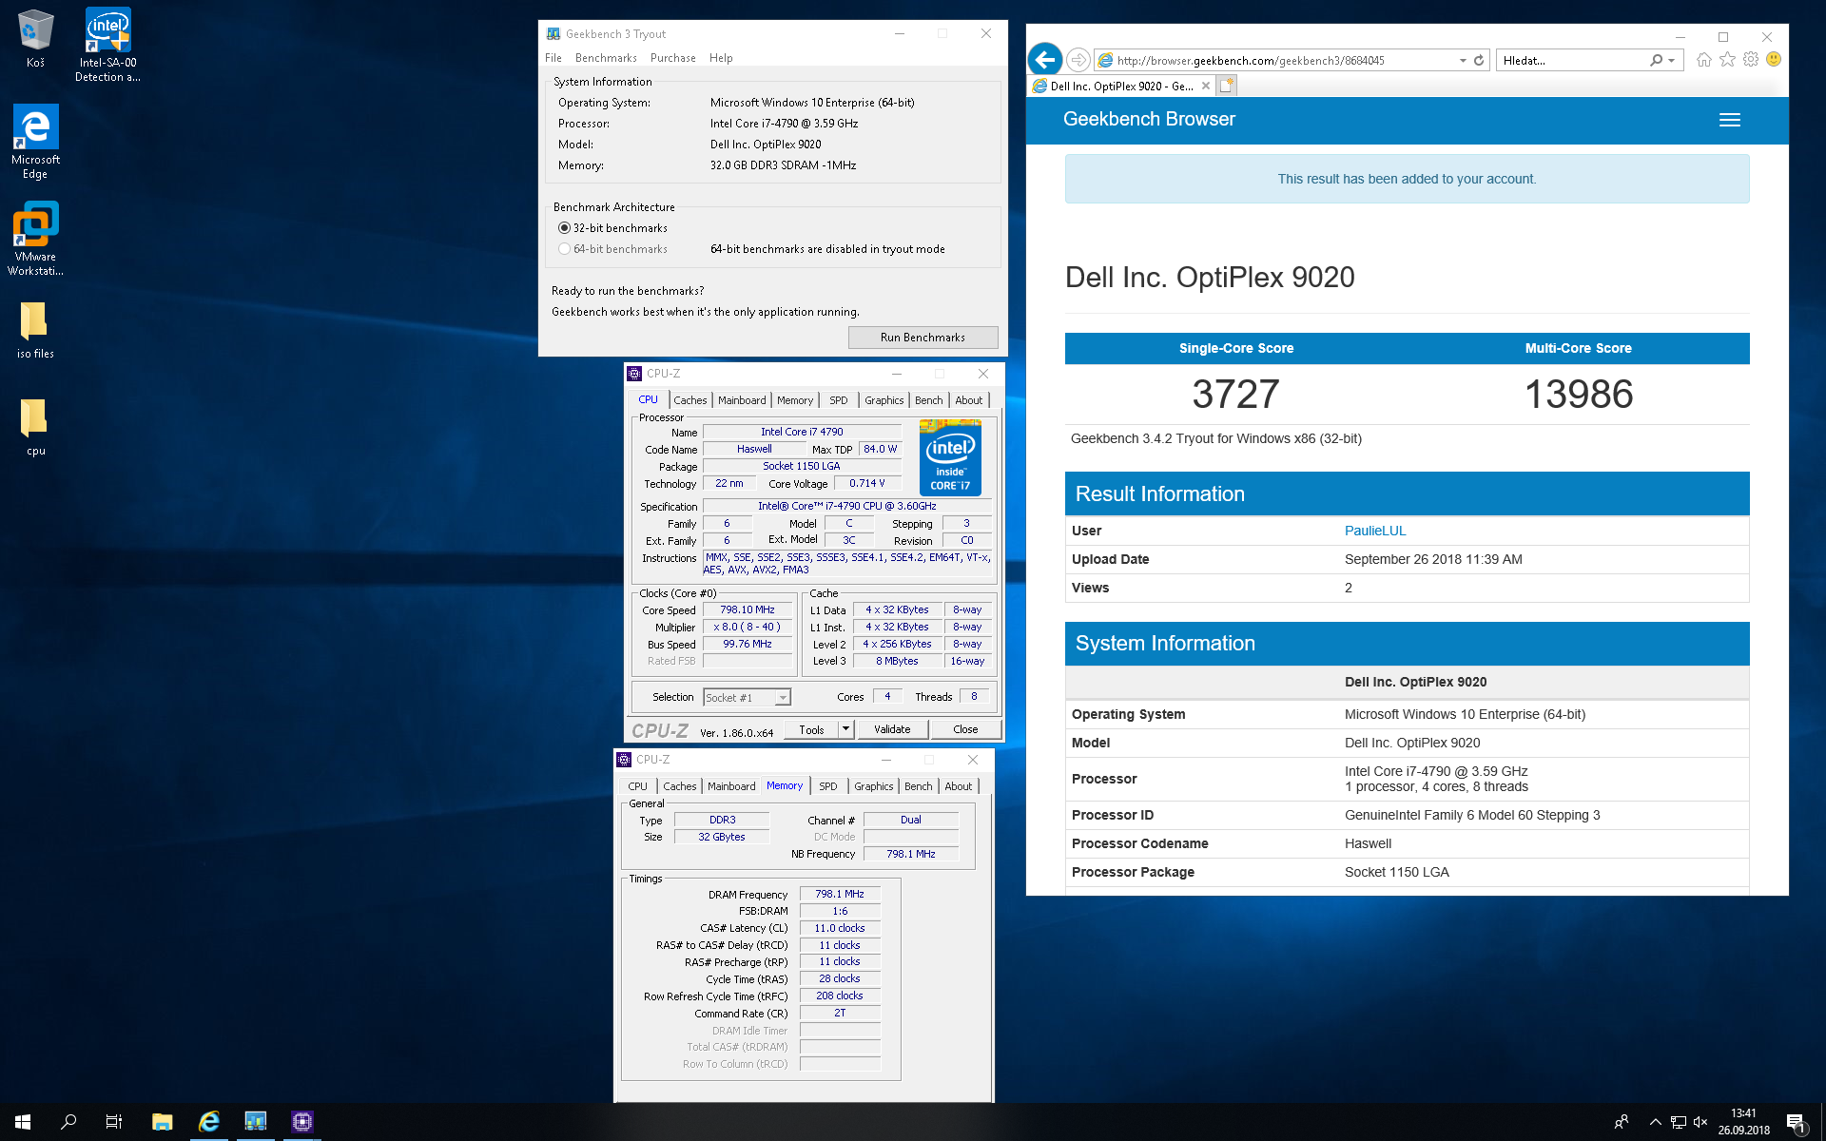1826x1141 pixels.
Task: Open Intel-SA-00 Detection desktop shortcut
Action: click(x=107, y=45)
